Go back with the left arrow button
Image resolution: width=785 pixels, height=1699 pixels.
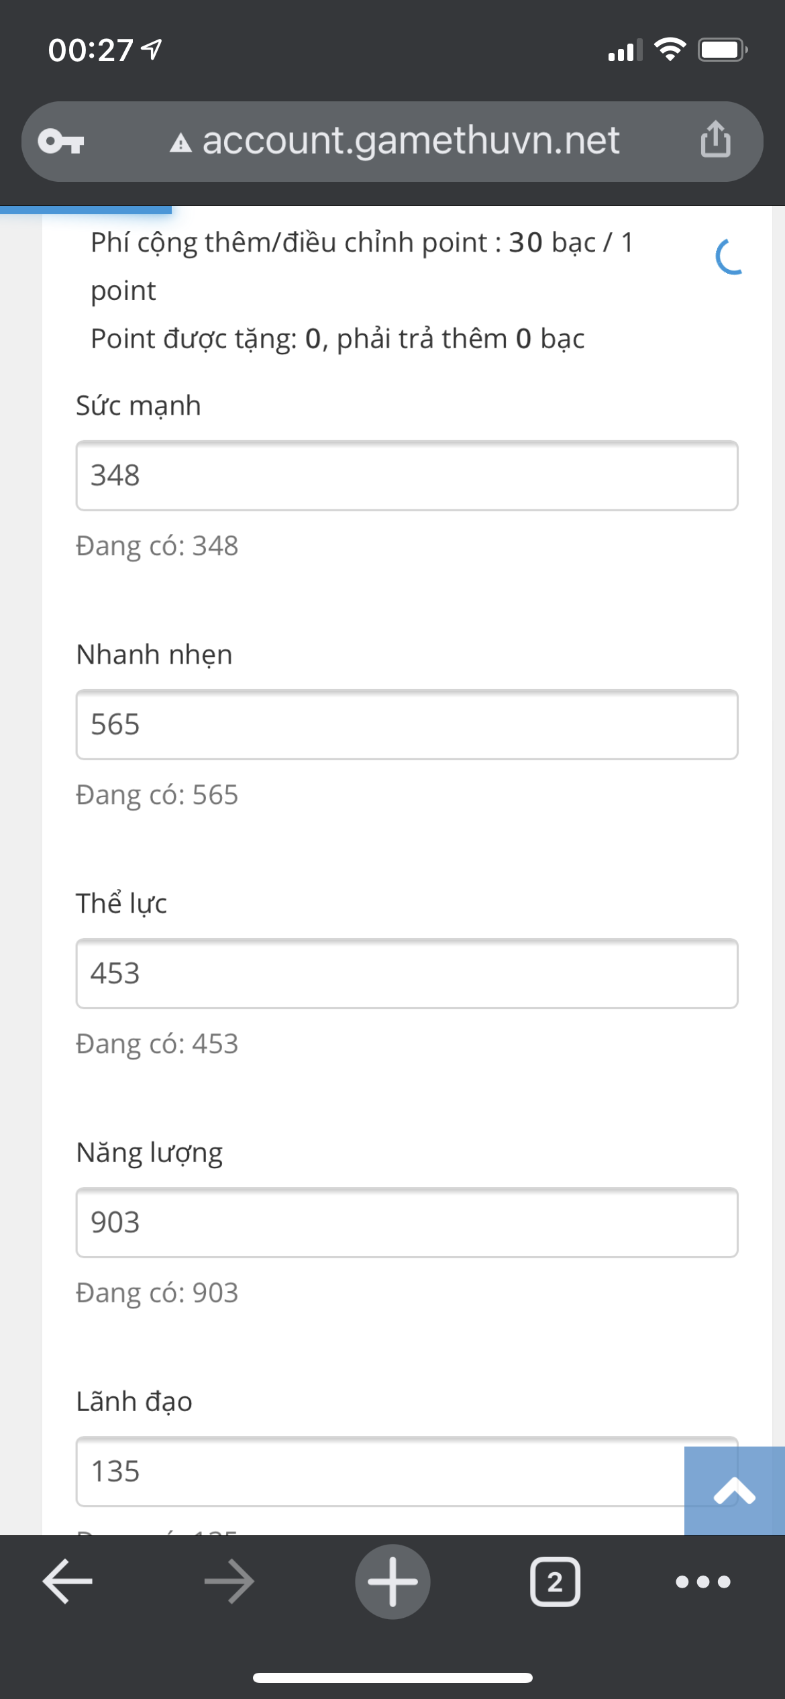click(68, 1582)
